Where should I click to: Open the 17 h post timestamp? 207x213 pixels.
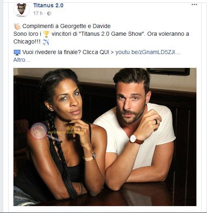click(38, 13)
